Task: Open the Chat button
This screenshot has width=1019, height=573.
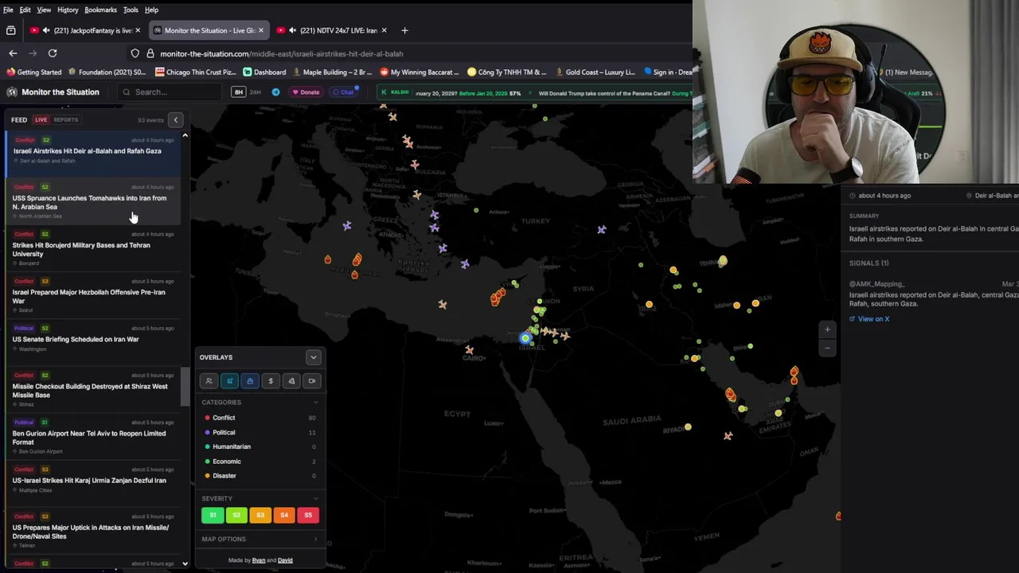Action: (x=344, y=92)
